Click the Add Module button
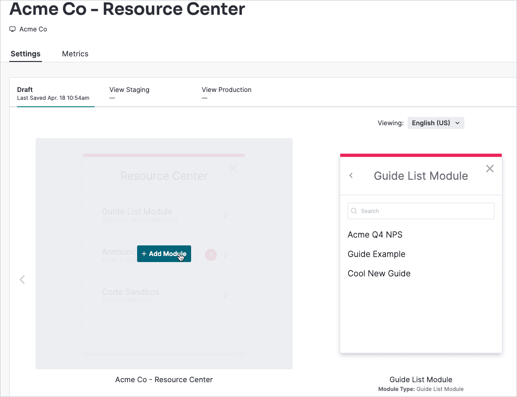 coord(164,254)
